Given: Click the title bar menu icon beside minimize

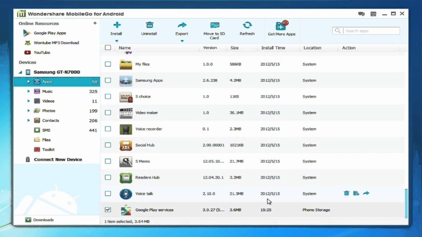Looking at the screenshot, I should [373, 14].
